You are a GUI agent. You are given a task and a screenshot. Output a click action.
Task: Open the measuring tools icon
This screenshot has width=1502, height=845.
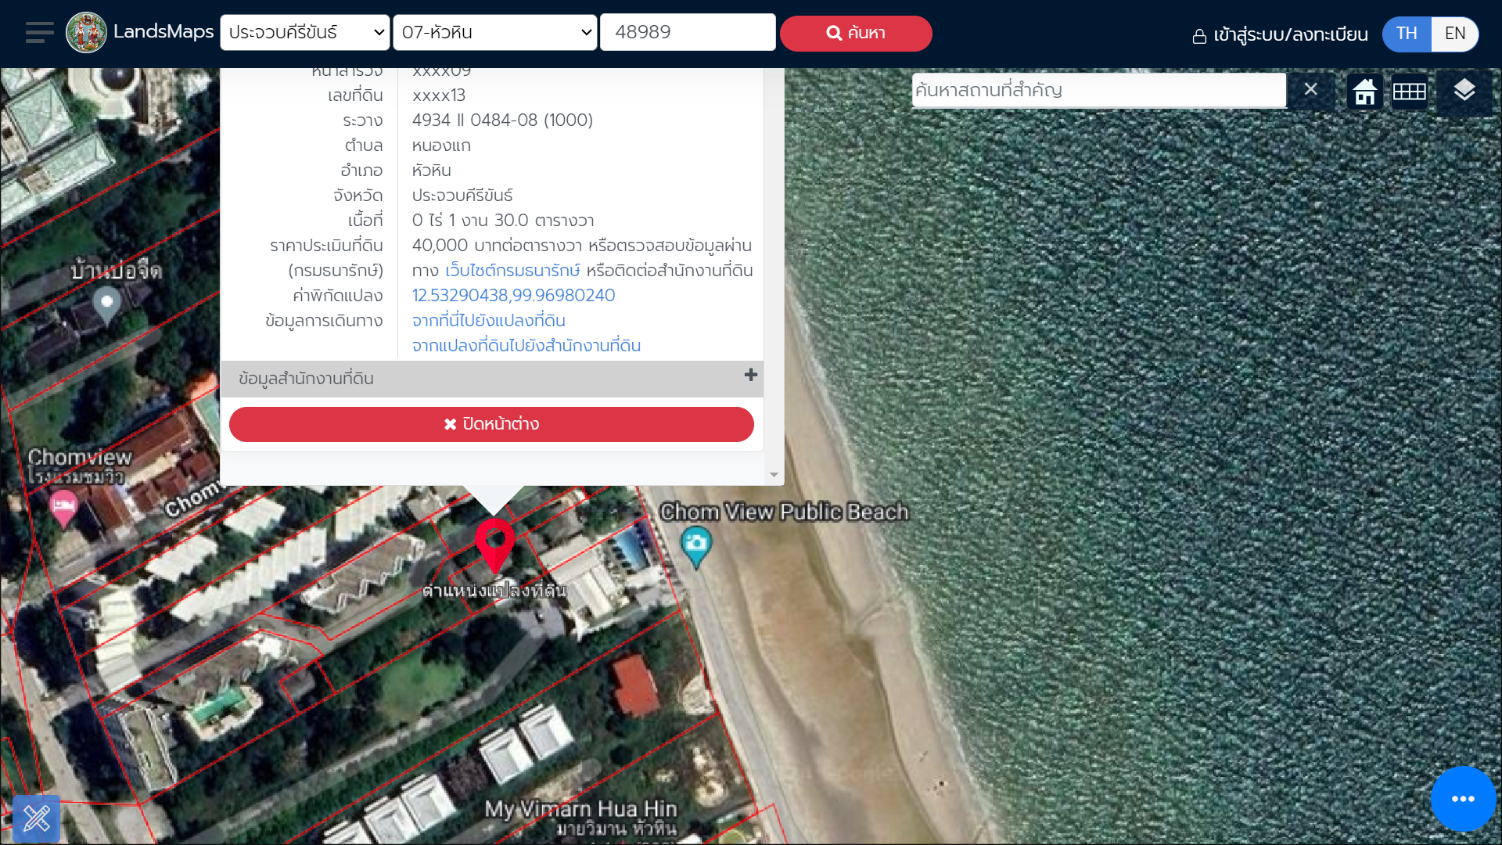(x=36, y=818)
